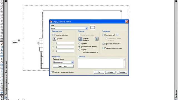The image size is (178, 100).
Task: Enable 'Открыть в редакторе блоков' checkbox
Action: (x=52, y=72)
